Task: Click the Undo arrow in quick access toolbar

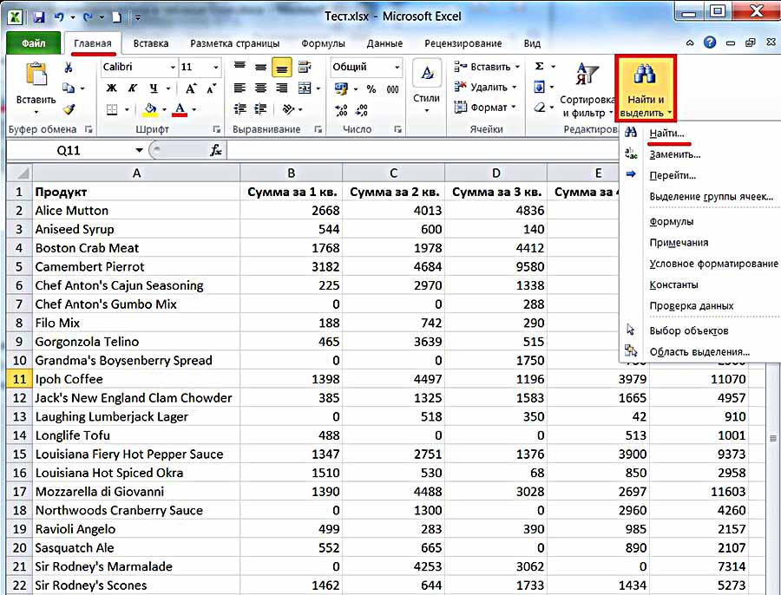Action: point(59,17)
